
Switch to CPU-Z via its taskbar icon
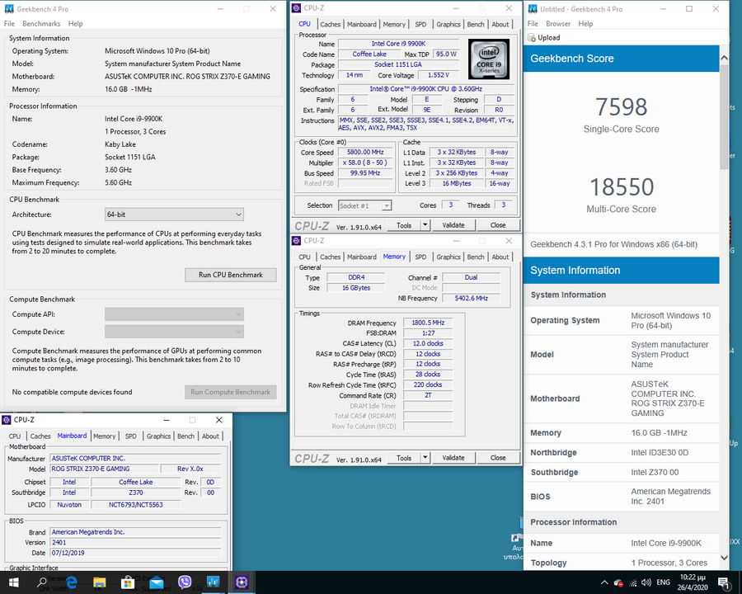[x=242, y=582]
